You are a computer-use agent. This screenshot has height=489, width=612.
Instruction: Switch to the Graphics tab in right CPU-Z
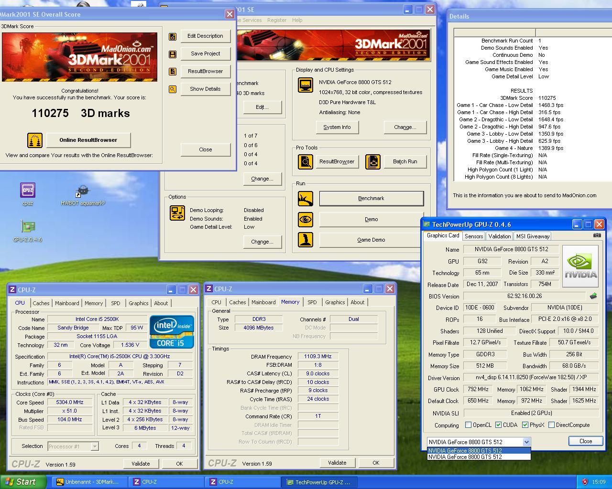[335, 302]
